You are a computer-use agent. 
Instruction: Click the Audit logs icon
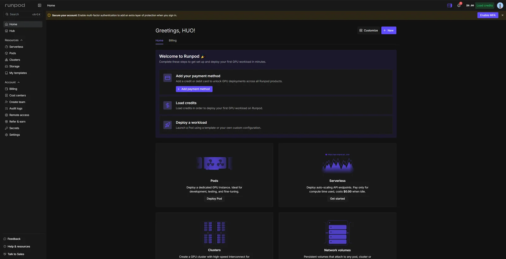point(6,109)
